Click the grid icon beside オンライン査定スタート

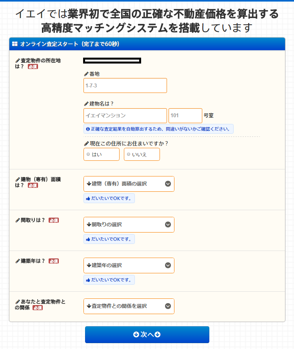(15, 44)
